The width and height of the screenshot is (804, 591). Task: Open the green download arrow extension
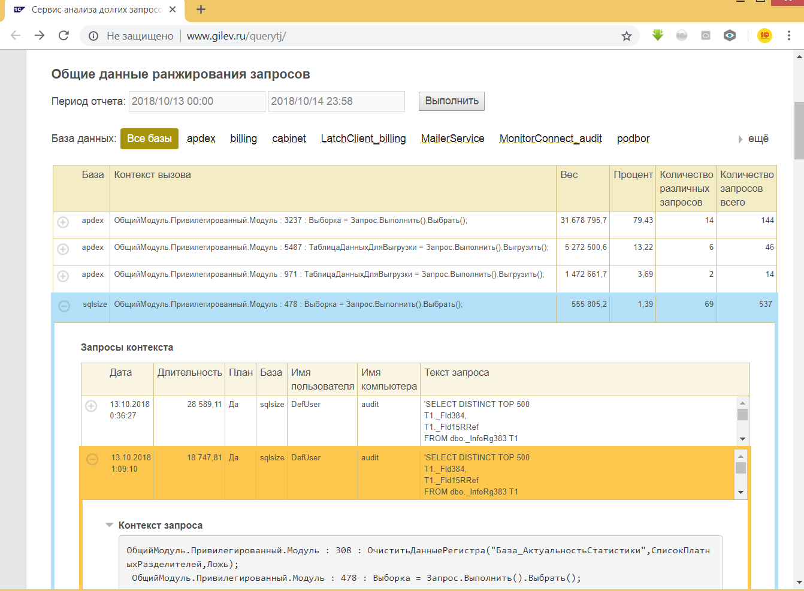pyautogui.click(x=658, y=35)
